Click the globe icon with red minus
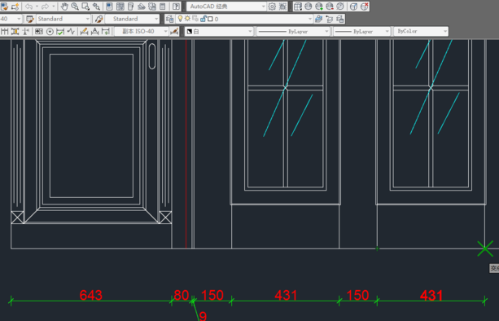This screenshot has height=321, width=499. click(x=330, y=7)
